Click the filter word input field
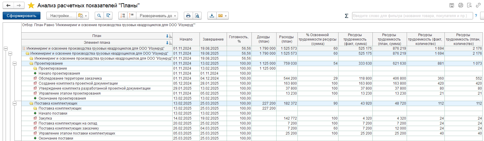 point(412,16)
